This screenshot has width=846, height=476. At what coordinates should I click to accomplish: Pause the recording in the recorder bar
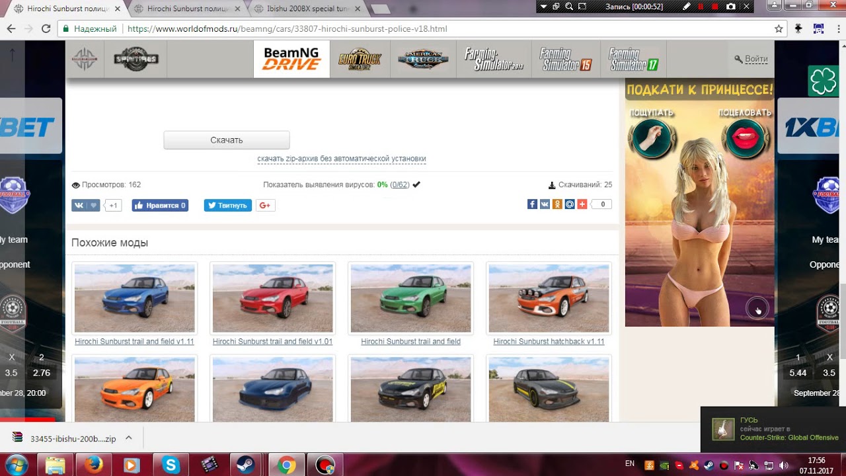point(701,6)
